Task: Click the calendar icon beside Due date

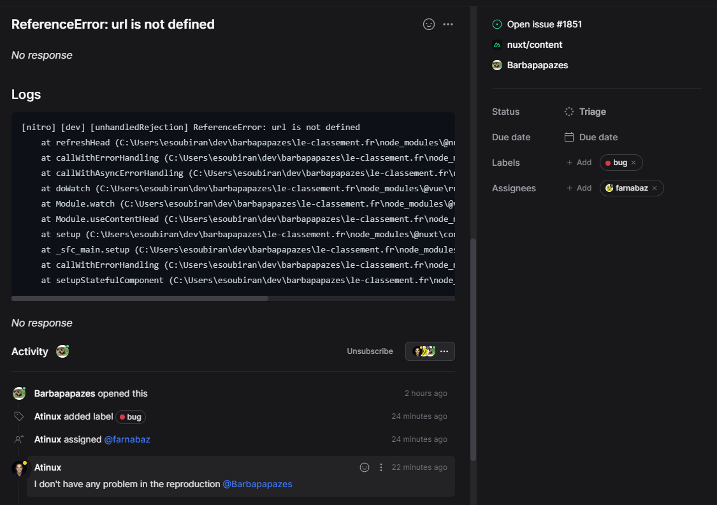Action: coord(568,137)
